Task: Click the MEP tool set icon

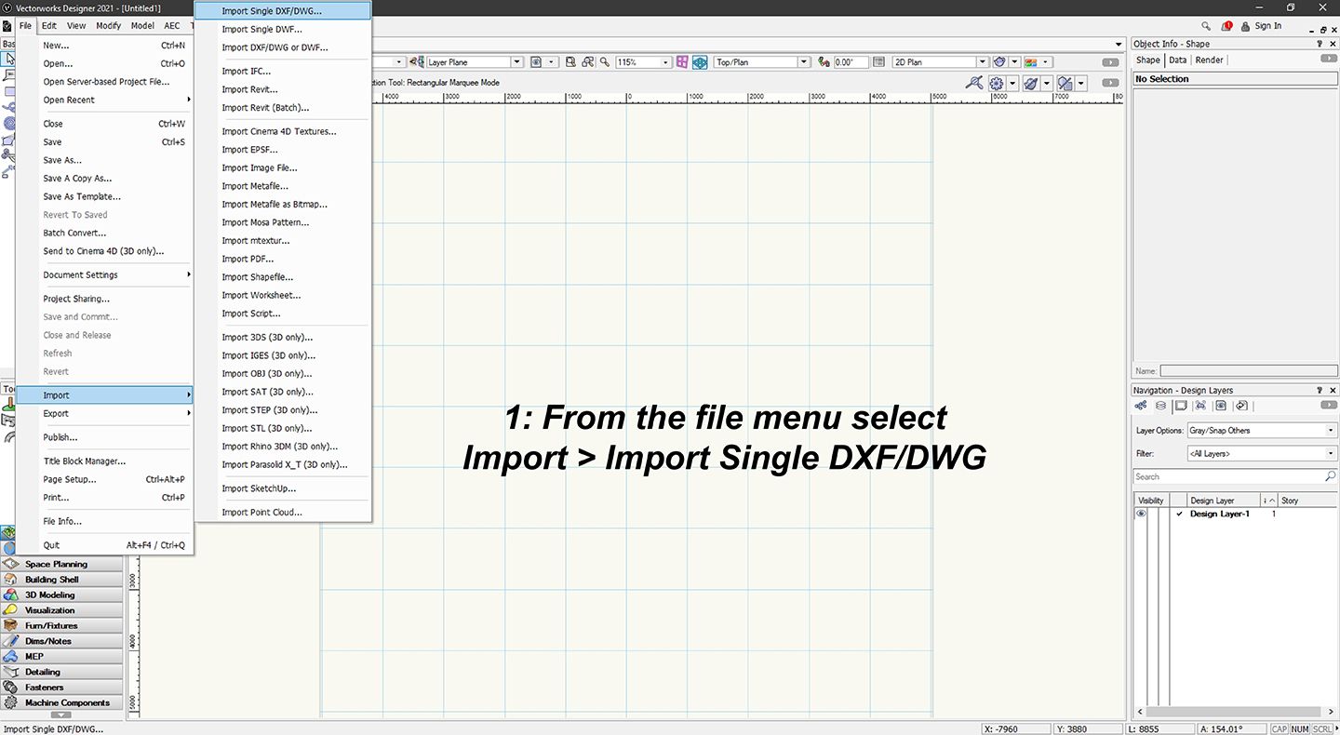Action: [10, 656]
